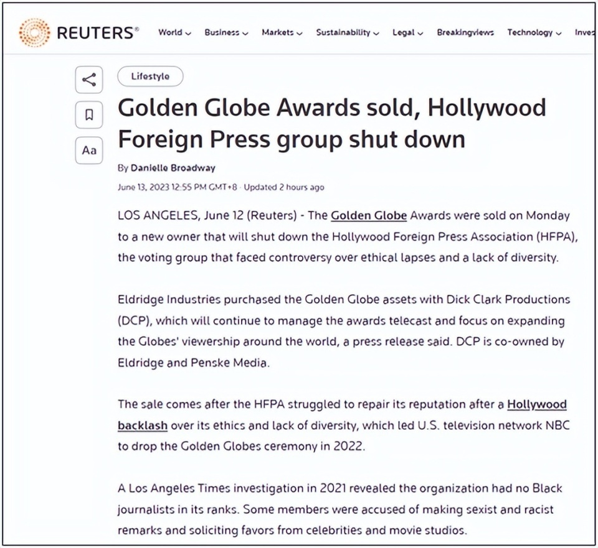The image size is (598, 548).
Task: Expand the chevron next to Legal
Action: pyautogui.click(x=420, y=34)
